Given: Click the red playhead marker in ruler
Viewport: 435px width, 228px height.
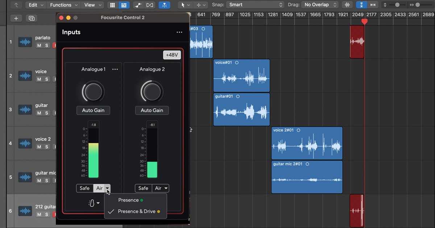Looking at the screenshot, I should 365,22.
